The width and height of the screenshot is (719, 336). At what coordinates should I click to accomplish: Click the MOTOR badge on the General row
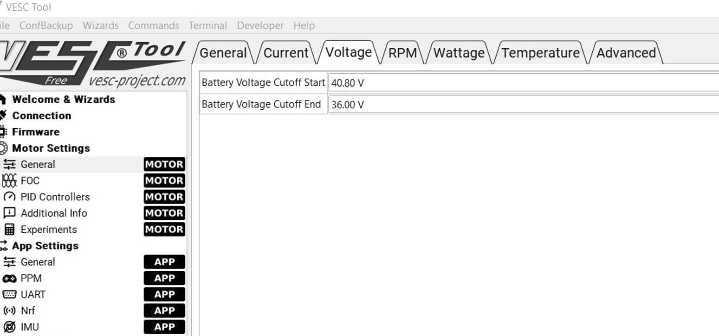(x=164, y=164)
